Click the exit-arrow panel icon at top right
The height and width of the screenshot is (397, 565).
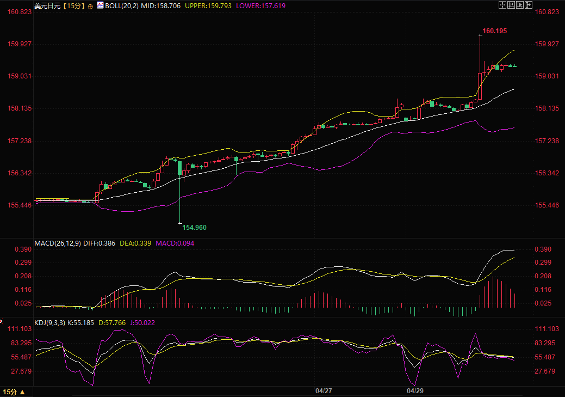[x=529, y=5]
